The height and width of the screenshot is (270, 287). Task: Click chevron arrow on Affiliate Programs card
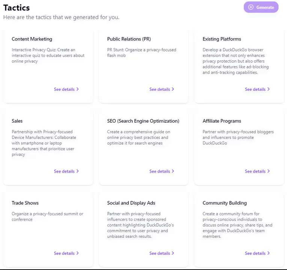coord(269,171)
